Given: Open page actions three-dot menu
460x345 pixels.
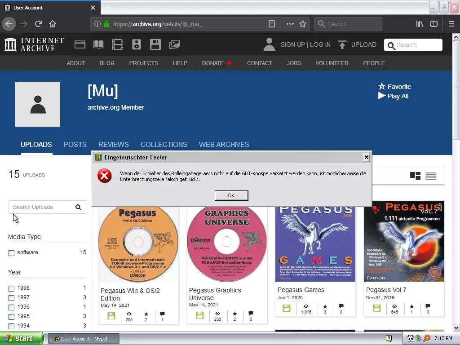Looking at the screenshot, I should [x=290, y=24].
